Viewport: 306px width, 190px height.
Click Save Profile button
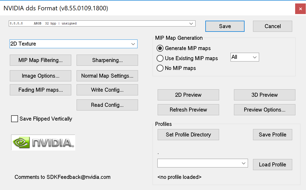272,135
